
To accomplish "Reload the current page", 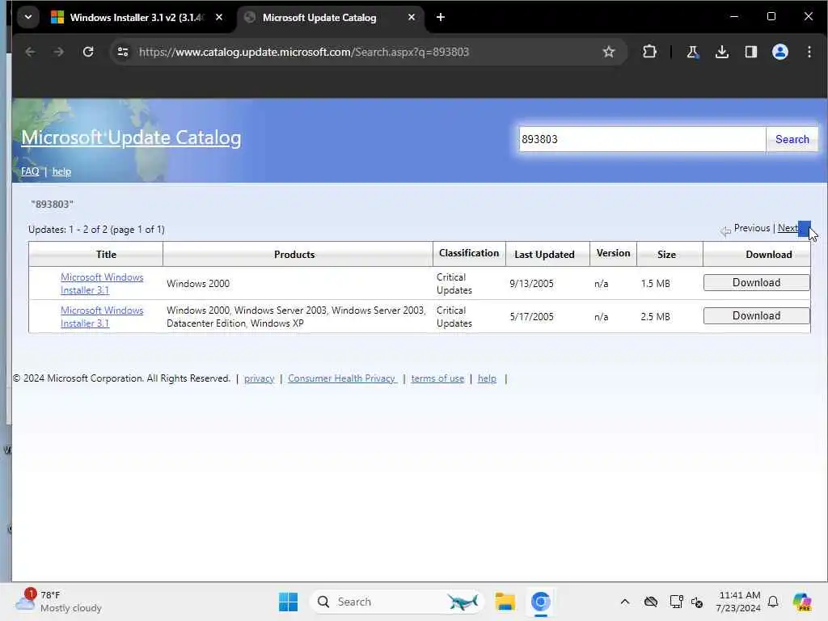I will 88,52.
